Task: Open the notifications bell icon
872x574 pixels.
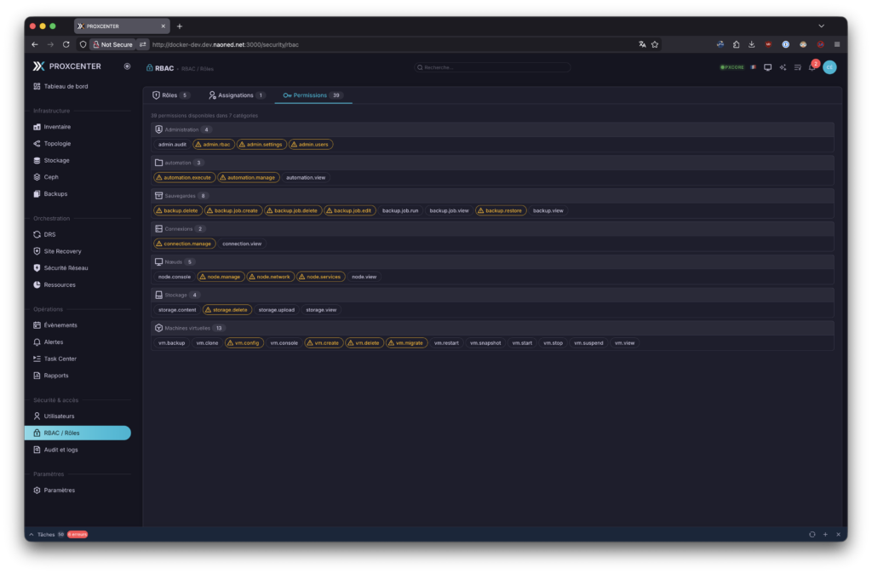Action: pyautogui.click(x=811, y=67)
